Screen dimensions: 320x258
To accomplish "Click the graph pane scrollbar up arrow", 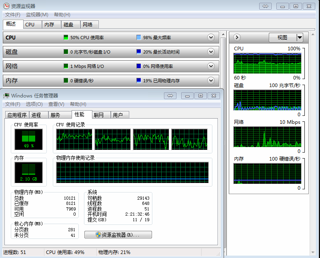I will click(313, 35).
